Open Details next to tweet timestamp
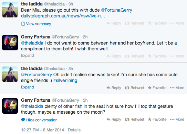187x134 pixels. (74, 130)
